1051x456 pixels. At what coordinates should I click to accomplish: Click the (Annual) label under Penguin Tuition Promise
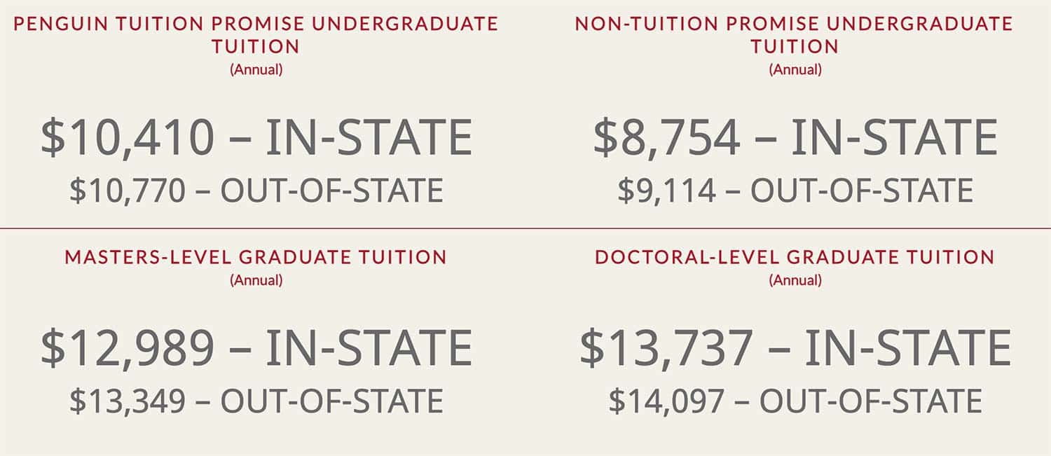point(256,70)
